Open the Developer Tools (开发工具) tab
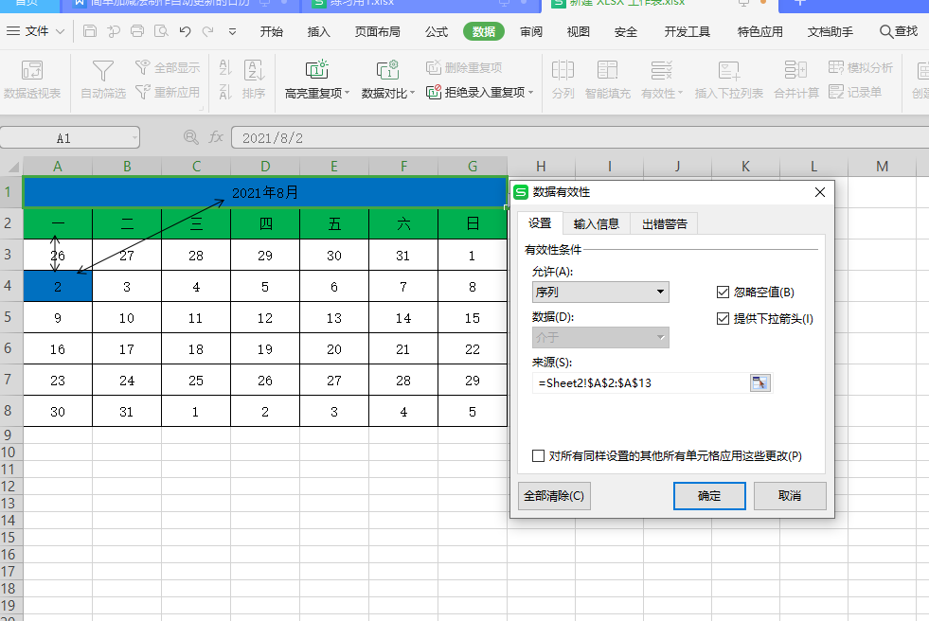929x621 pixels. coord(687,31)
